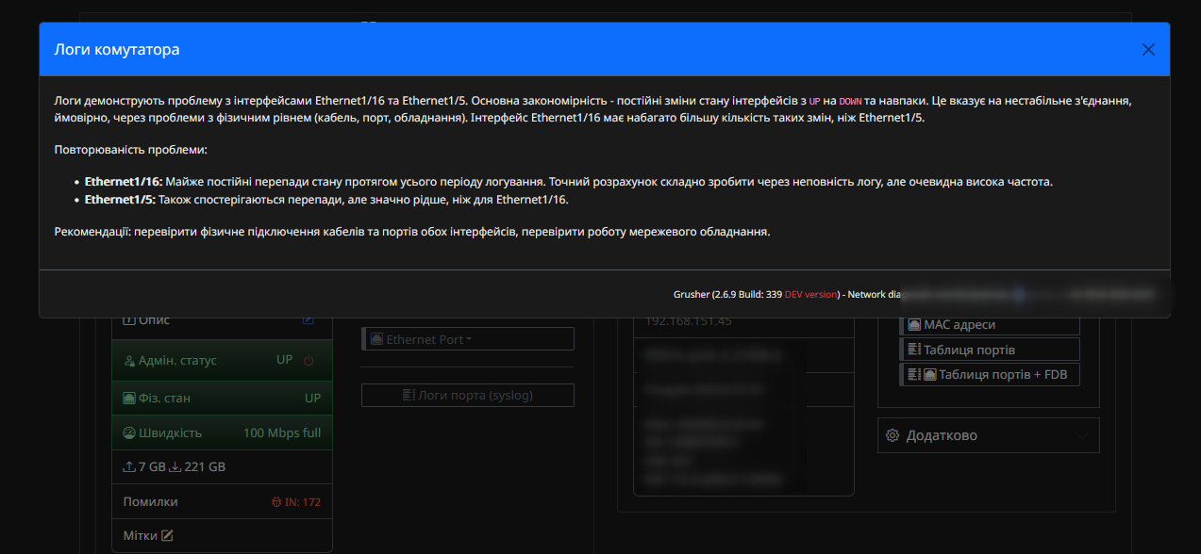Click the IN: 172 errors value
Screen dimensions: 1201x554
point(303,502)
